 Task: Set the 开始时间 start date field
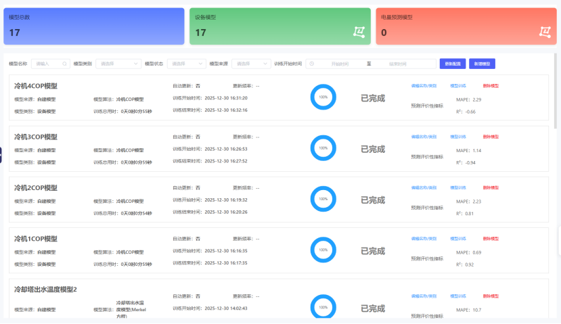[x=340, y=64]
